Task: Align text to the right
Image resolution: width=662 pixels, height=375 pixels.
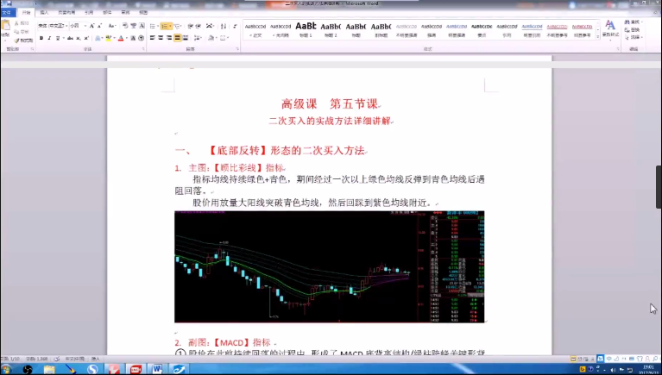Action: pos(169,38)
